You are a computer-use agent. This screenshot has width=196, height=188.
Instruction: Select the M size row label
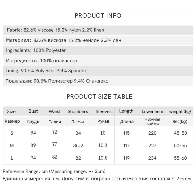[12, 146]
